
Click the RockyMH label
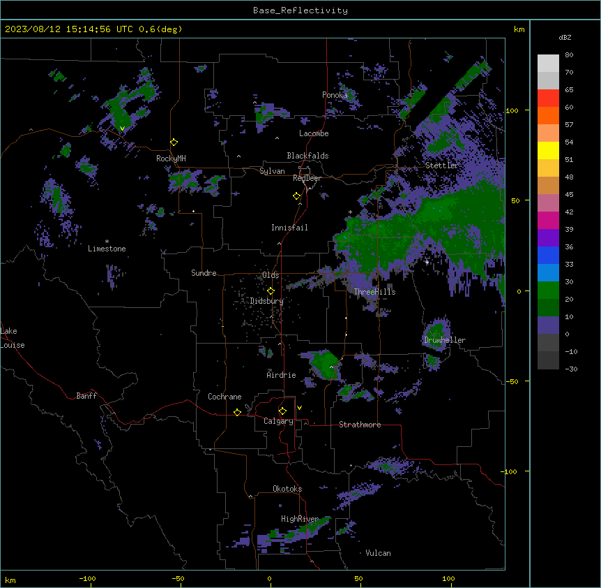pyautogui.click(x=171, y=159)
